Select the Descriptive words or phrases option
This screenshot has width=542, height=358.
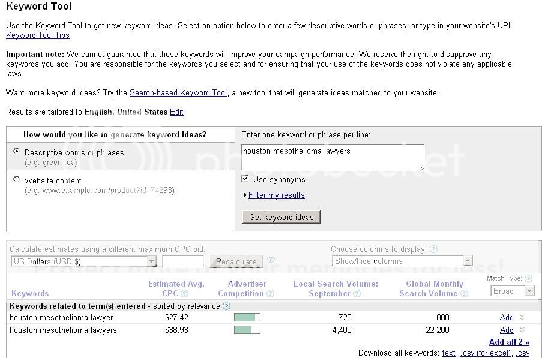pos(16,152)
